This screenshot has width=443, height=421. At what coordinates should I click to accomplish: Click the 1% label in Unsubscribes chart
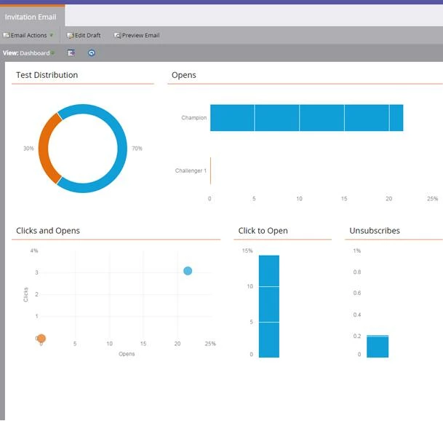point(357,251)
